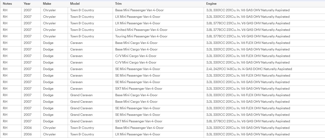The height and width of the screenshot is (138, 325).
Task: Click the Year column header
Action: click(27, 4)
